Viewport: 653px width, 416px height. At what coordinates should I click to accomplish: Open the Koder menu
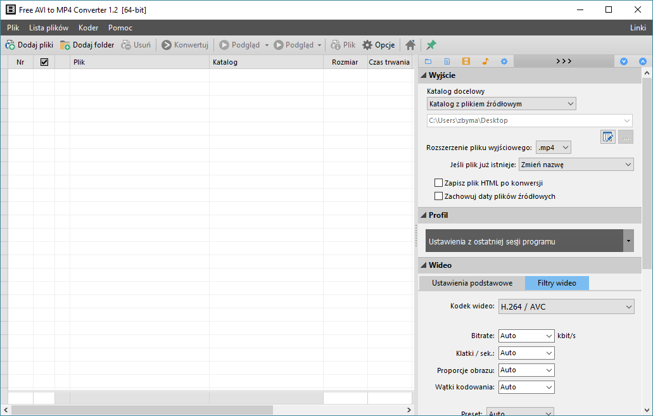pyautogui.click(x=88, y=28)
